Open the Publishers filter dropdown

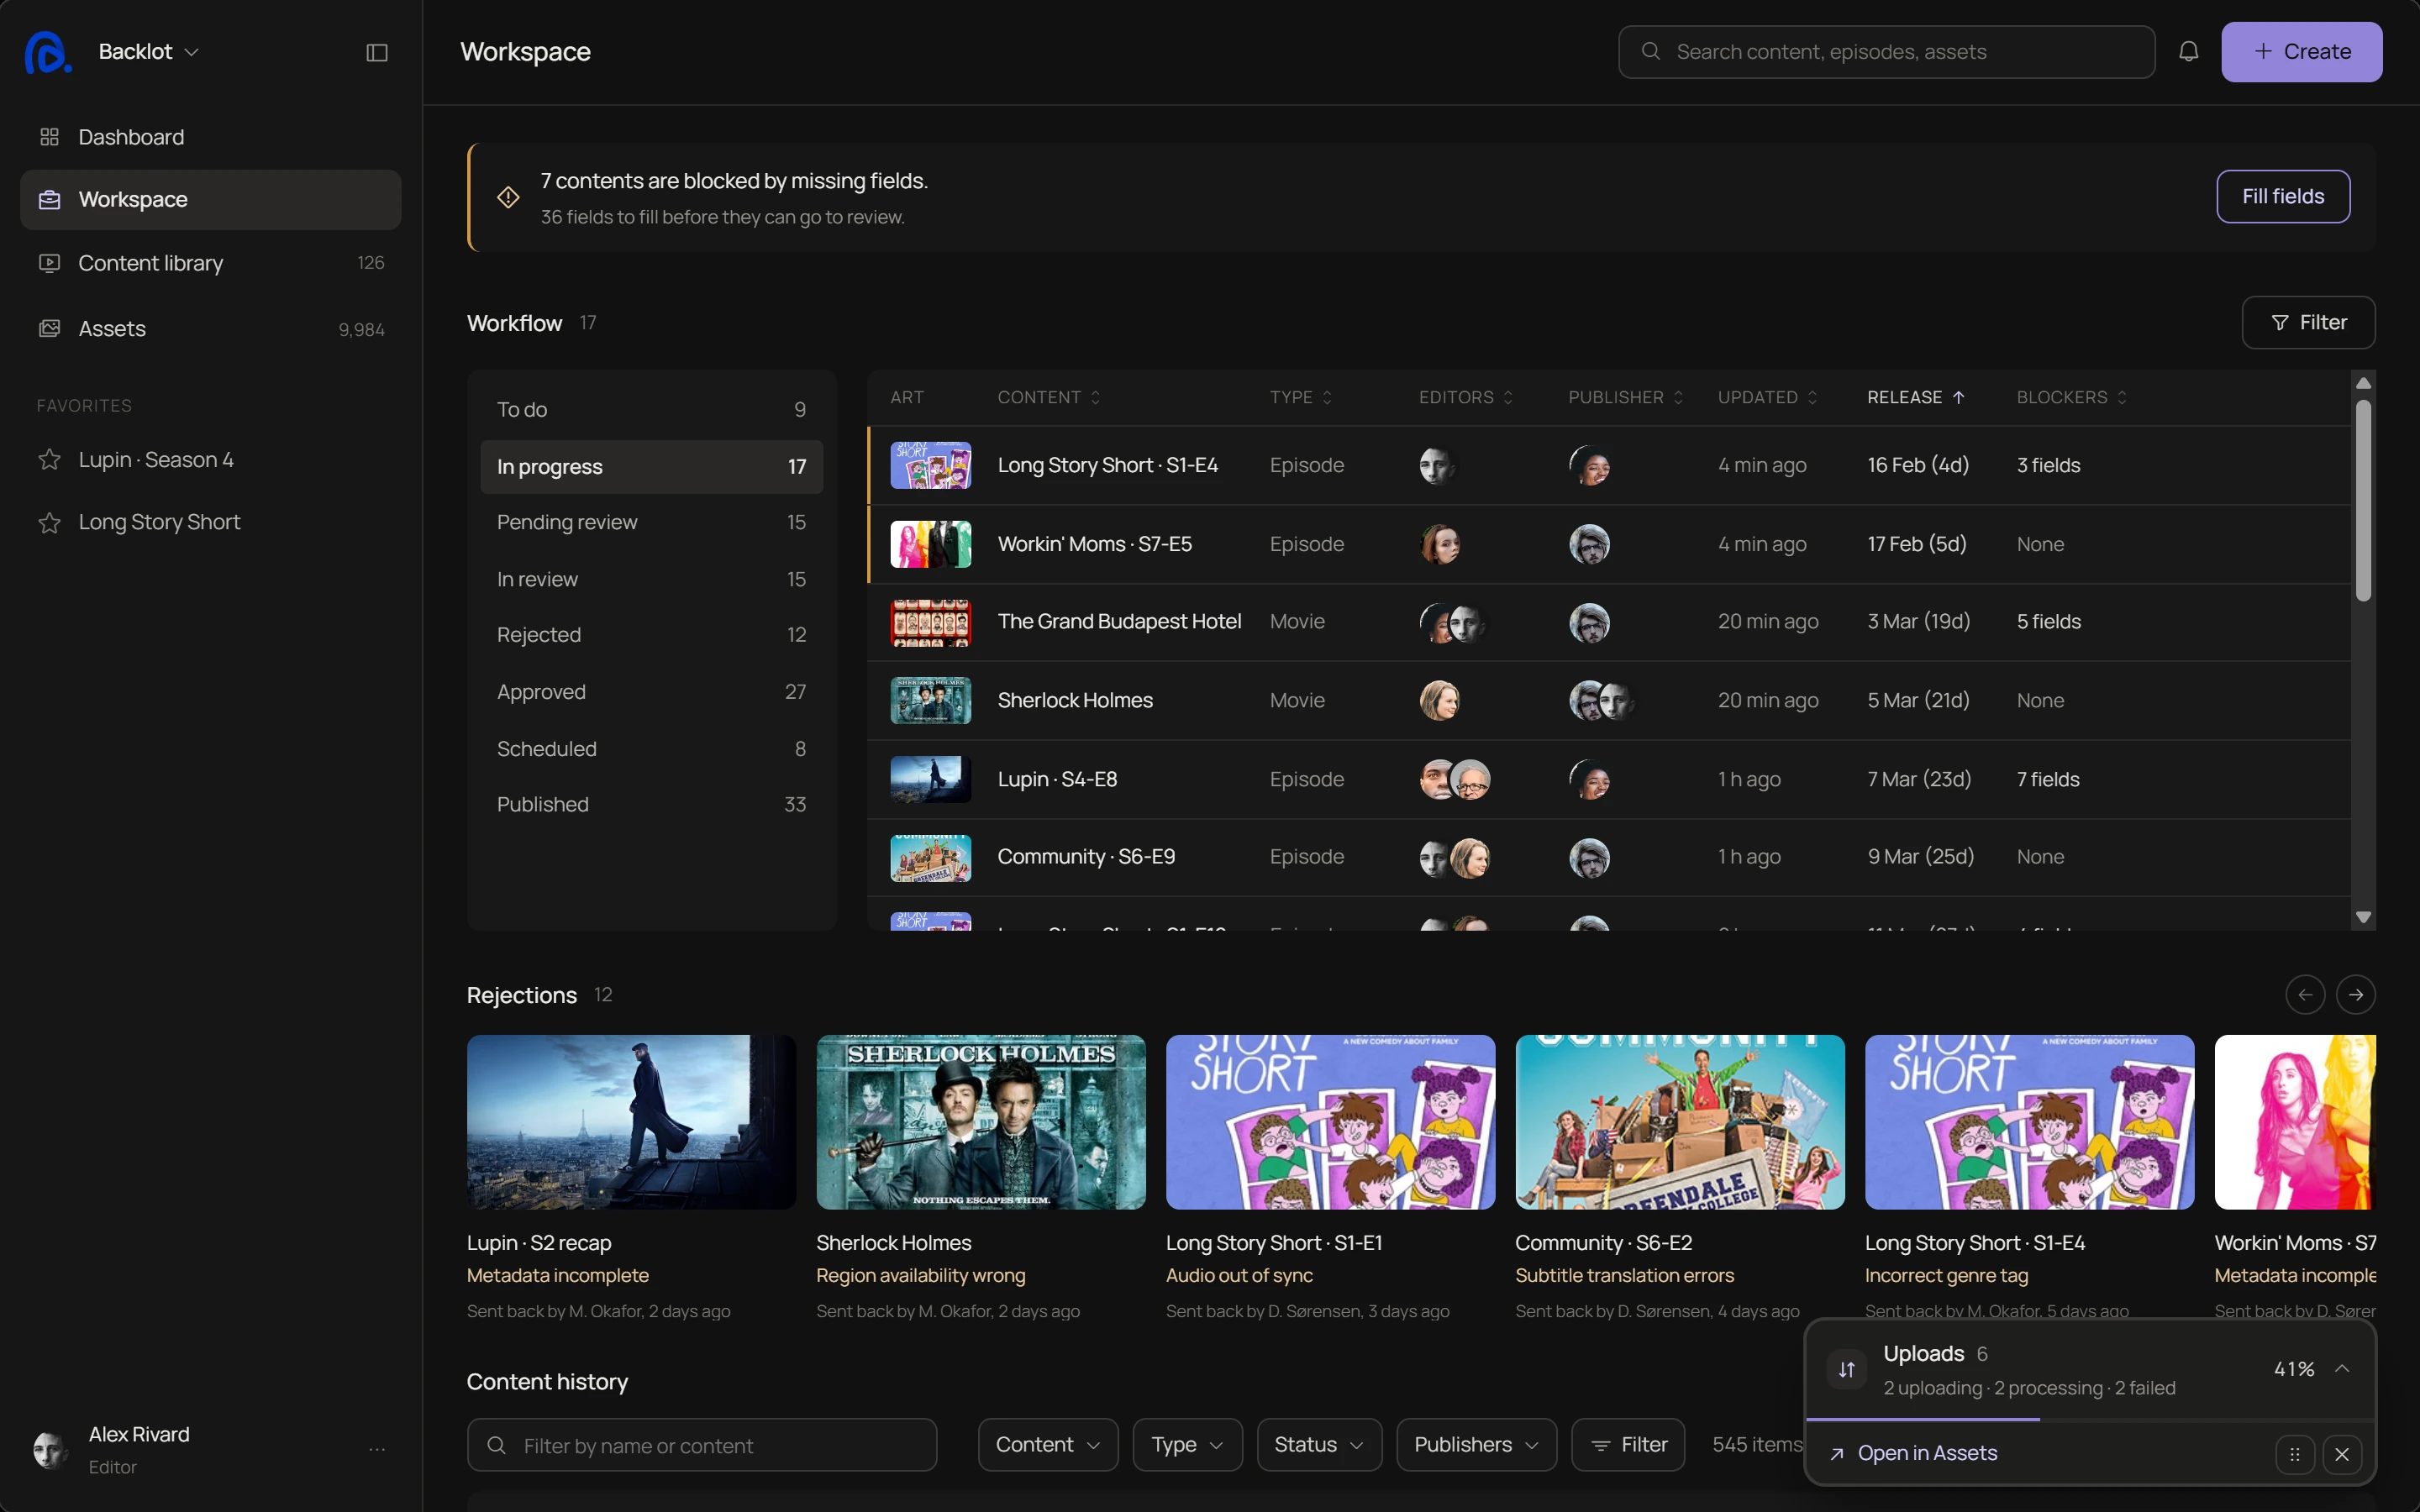1476,1445
